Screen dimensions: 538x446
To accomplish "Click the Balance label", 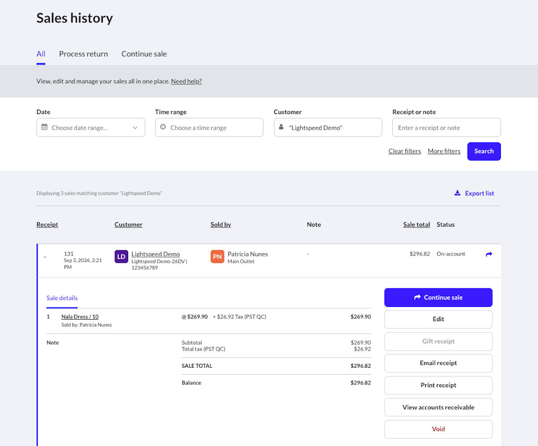I will (x=191, y=383).
